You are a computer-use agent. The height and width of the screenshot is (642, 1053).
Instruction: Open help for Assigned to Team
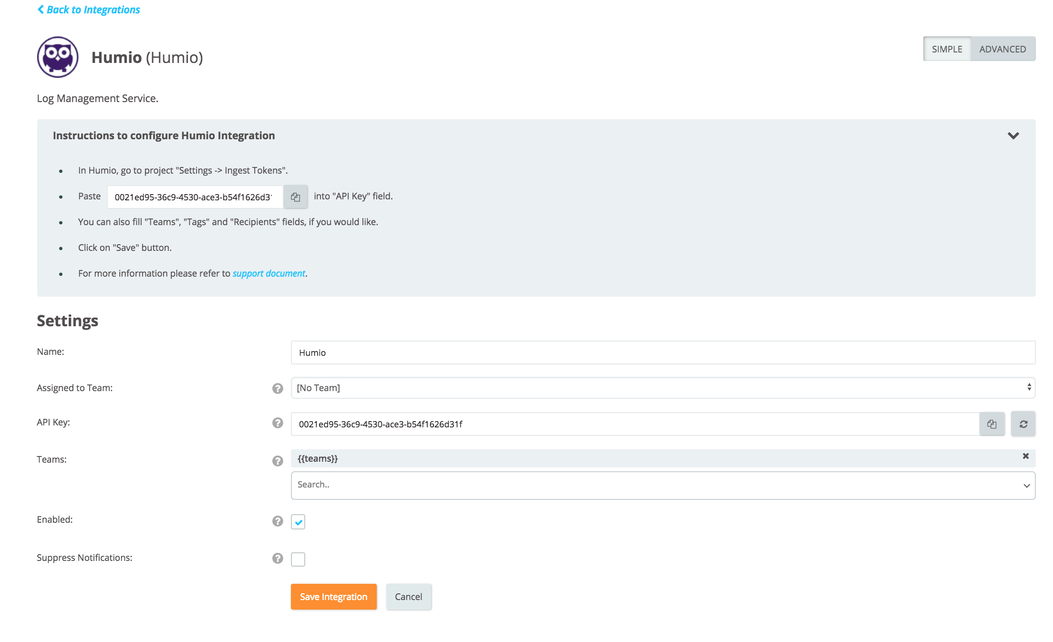pyautogui.click(x=278, y=388)
